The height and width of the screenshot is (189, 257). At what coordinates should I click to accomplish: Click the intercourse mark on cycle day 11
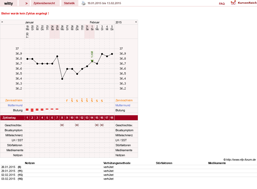coord(77,125)
